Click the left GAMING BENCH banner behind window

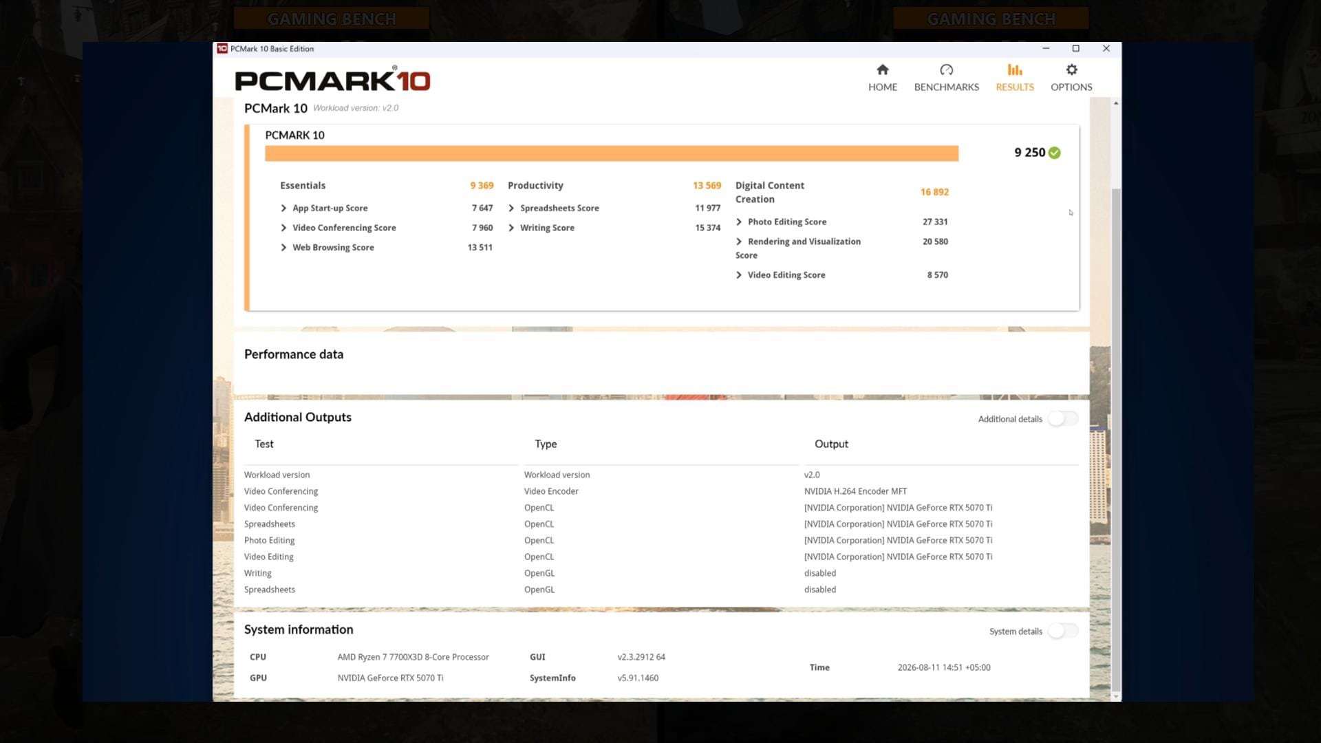point(332,19)
